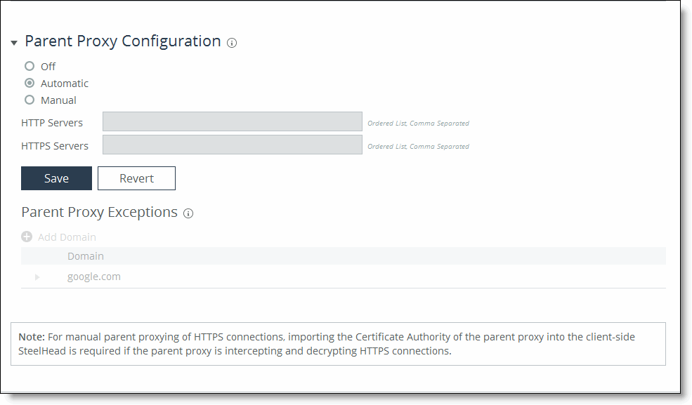692x405 pixels.
Task: Select the Automatic radio button
Action: (30, 83)
